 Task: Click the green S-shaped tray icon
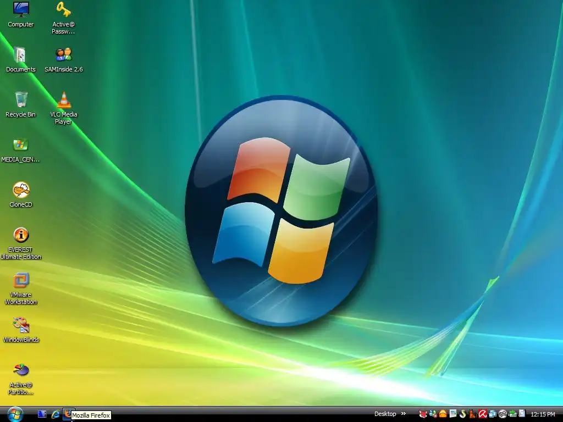(x=462, y=414)
